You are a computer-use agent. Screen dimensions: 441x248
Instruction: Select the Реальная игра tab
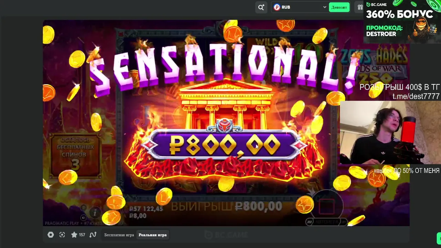tap(153, 235)
